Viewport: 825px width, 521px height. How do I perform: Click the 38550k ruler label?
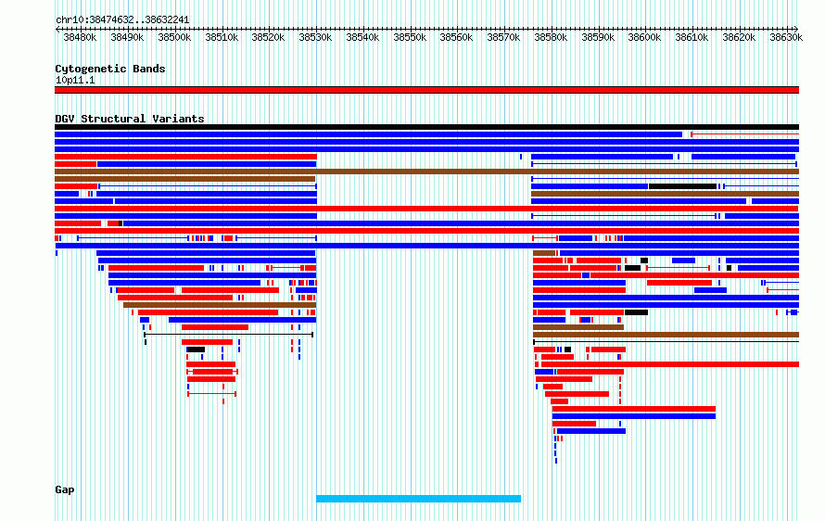(x=410, y=37)
